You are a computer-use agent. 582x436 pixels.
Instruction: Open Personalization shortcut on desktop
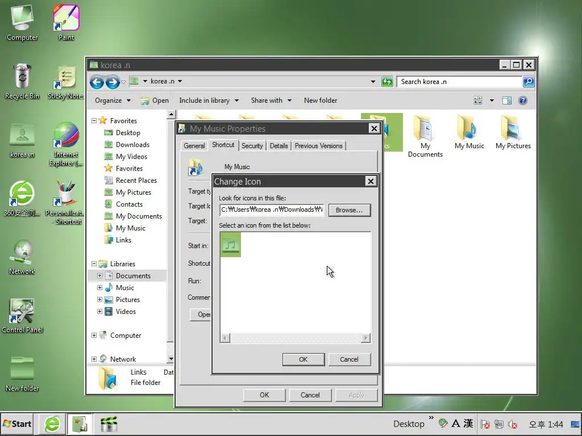point(66,202)
